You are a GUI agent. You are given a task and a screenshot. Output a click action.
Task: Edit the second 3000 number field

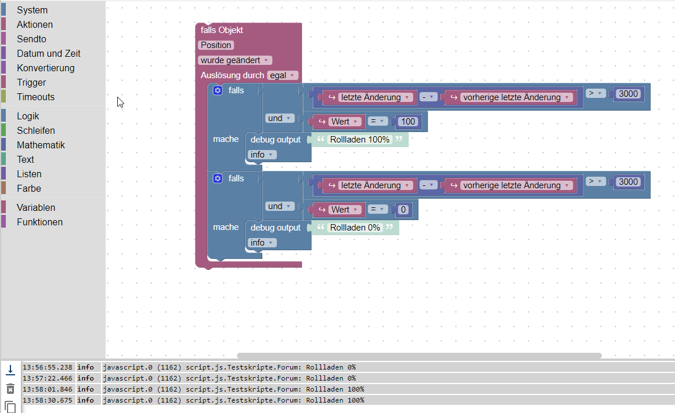[x=628, y=182]
